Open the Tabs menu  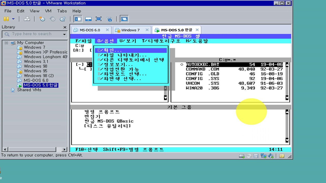click(x=62, y=11)
